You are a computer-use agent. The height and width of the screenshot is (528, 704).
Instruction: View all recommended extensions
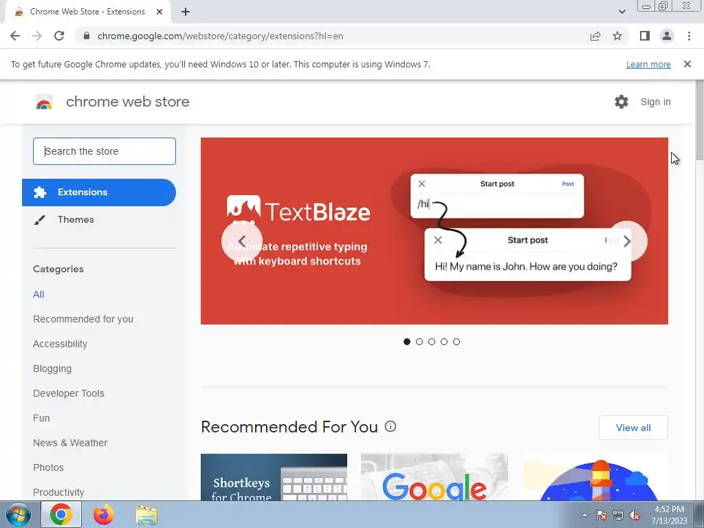(633, 428)
